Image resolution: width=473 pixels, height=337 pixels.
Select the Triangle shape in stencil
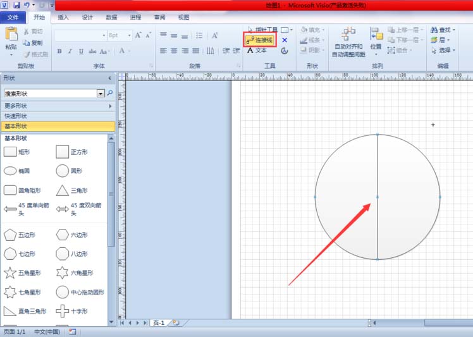(72, 190)
